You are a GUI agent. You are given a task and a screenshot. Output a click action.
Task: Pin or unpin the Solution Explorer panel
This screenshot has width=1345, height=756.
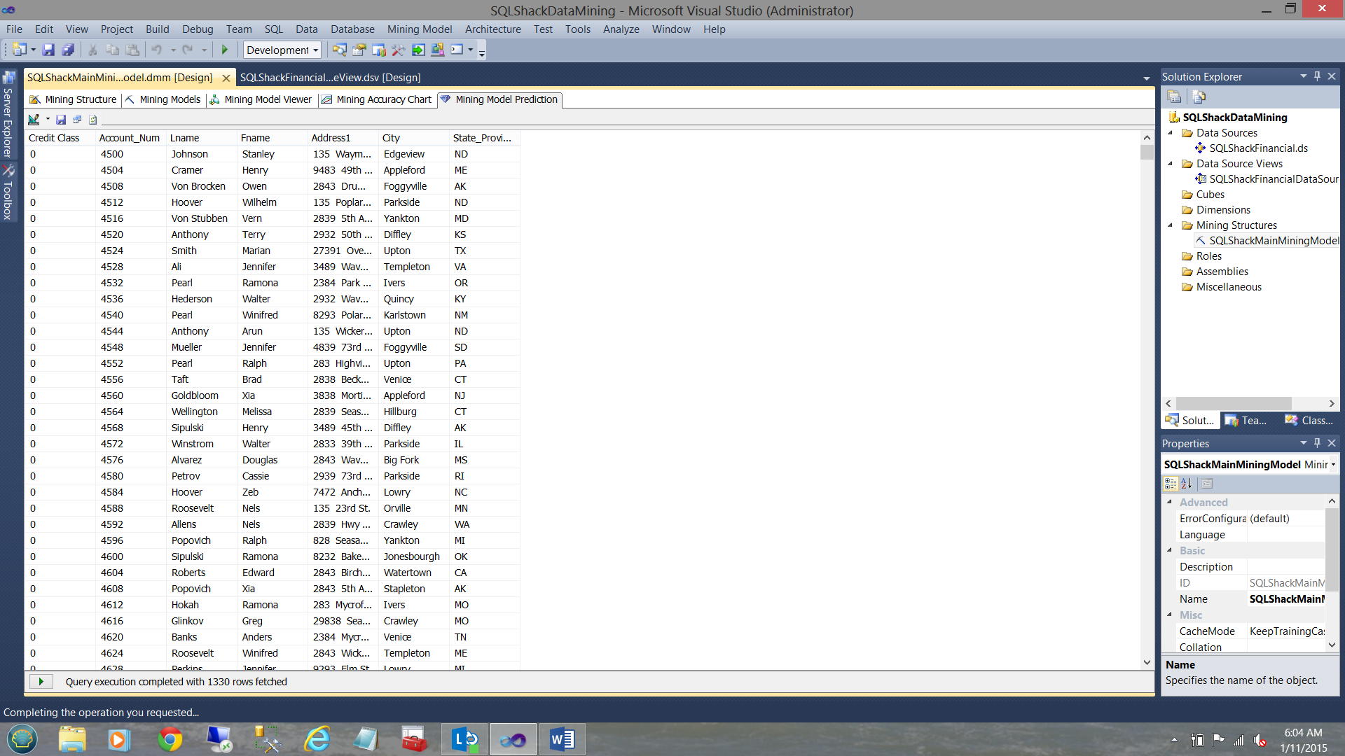1317,76
